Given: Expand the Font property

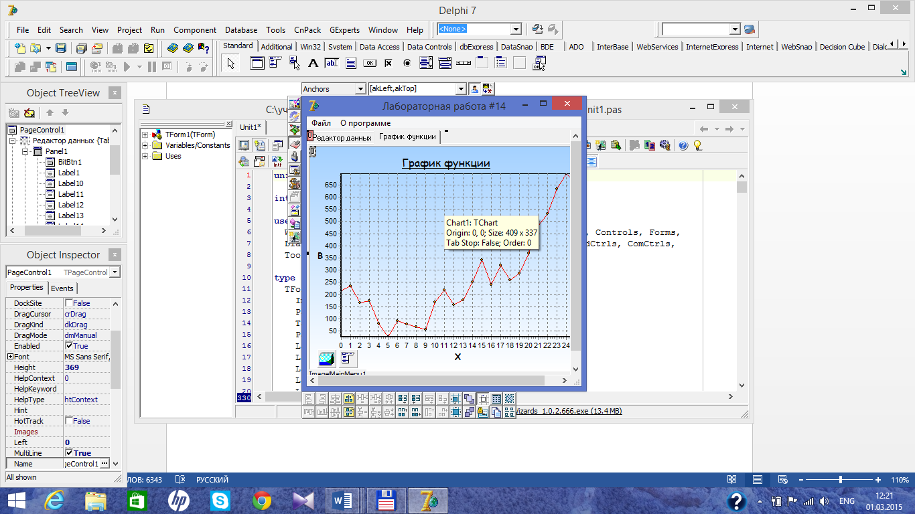Looking at the screenshot, I should point(10,357).
